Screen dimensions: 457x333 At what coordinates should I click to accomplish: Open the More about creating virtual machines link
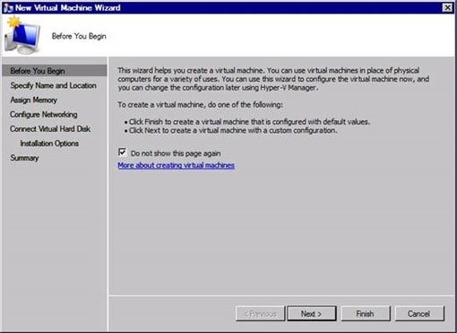tap(176, 165)
